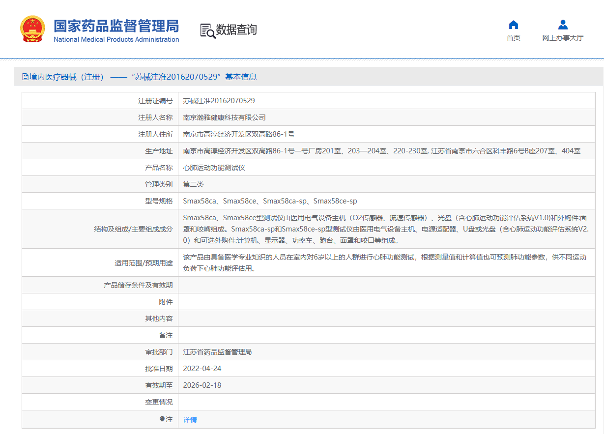Image resolution: width=604 pixels, height=434 pixels.
Task: Click the 生产地址 row label
Action: point(159,151)
